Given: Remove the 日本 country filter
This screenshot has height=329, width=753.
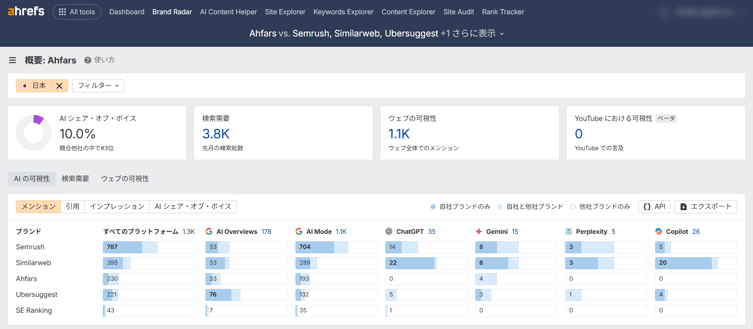Looking at the screenshot, I should (59, 86).
